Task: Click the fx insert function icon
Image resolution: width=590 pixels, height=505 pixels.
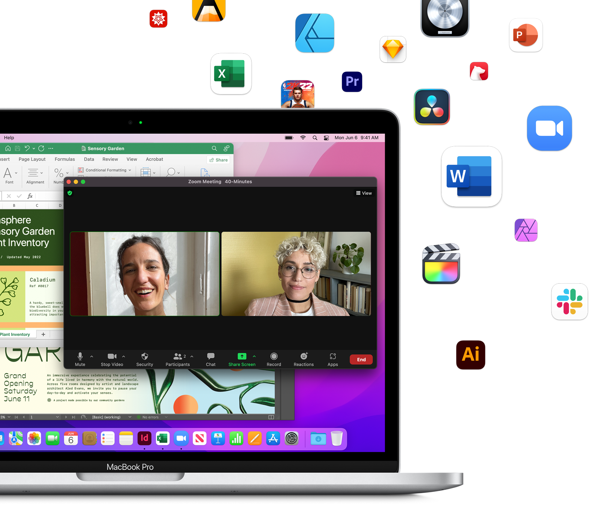Action: [x=30, y=196]
